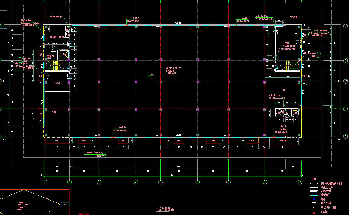Select the 图例 legend heading text

pos(314,179)
